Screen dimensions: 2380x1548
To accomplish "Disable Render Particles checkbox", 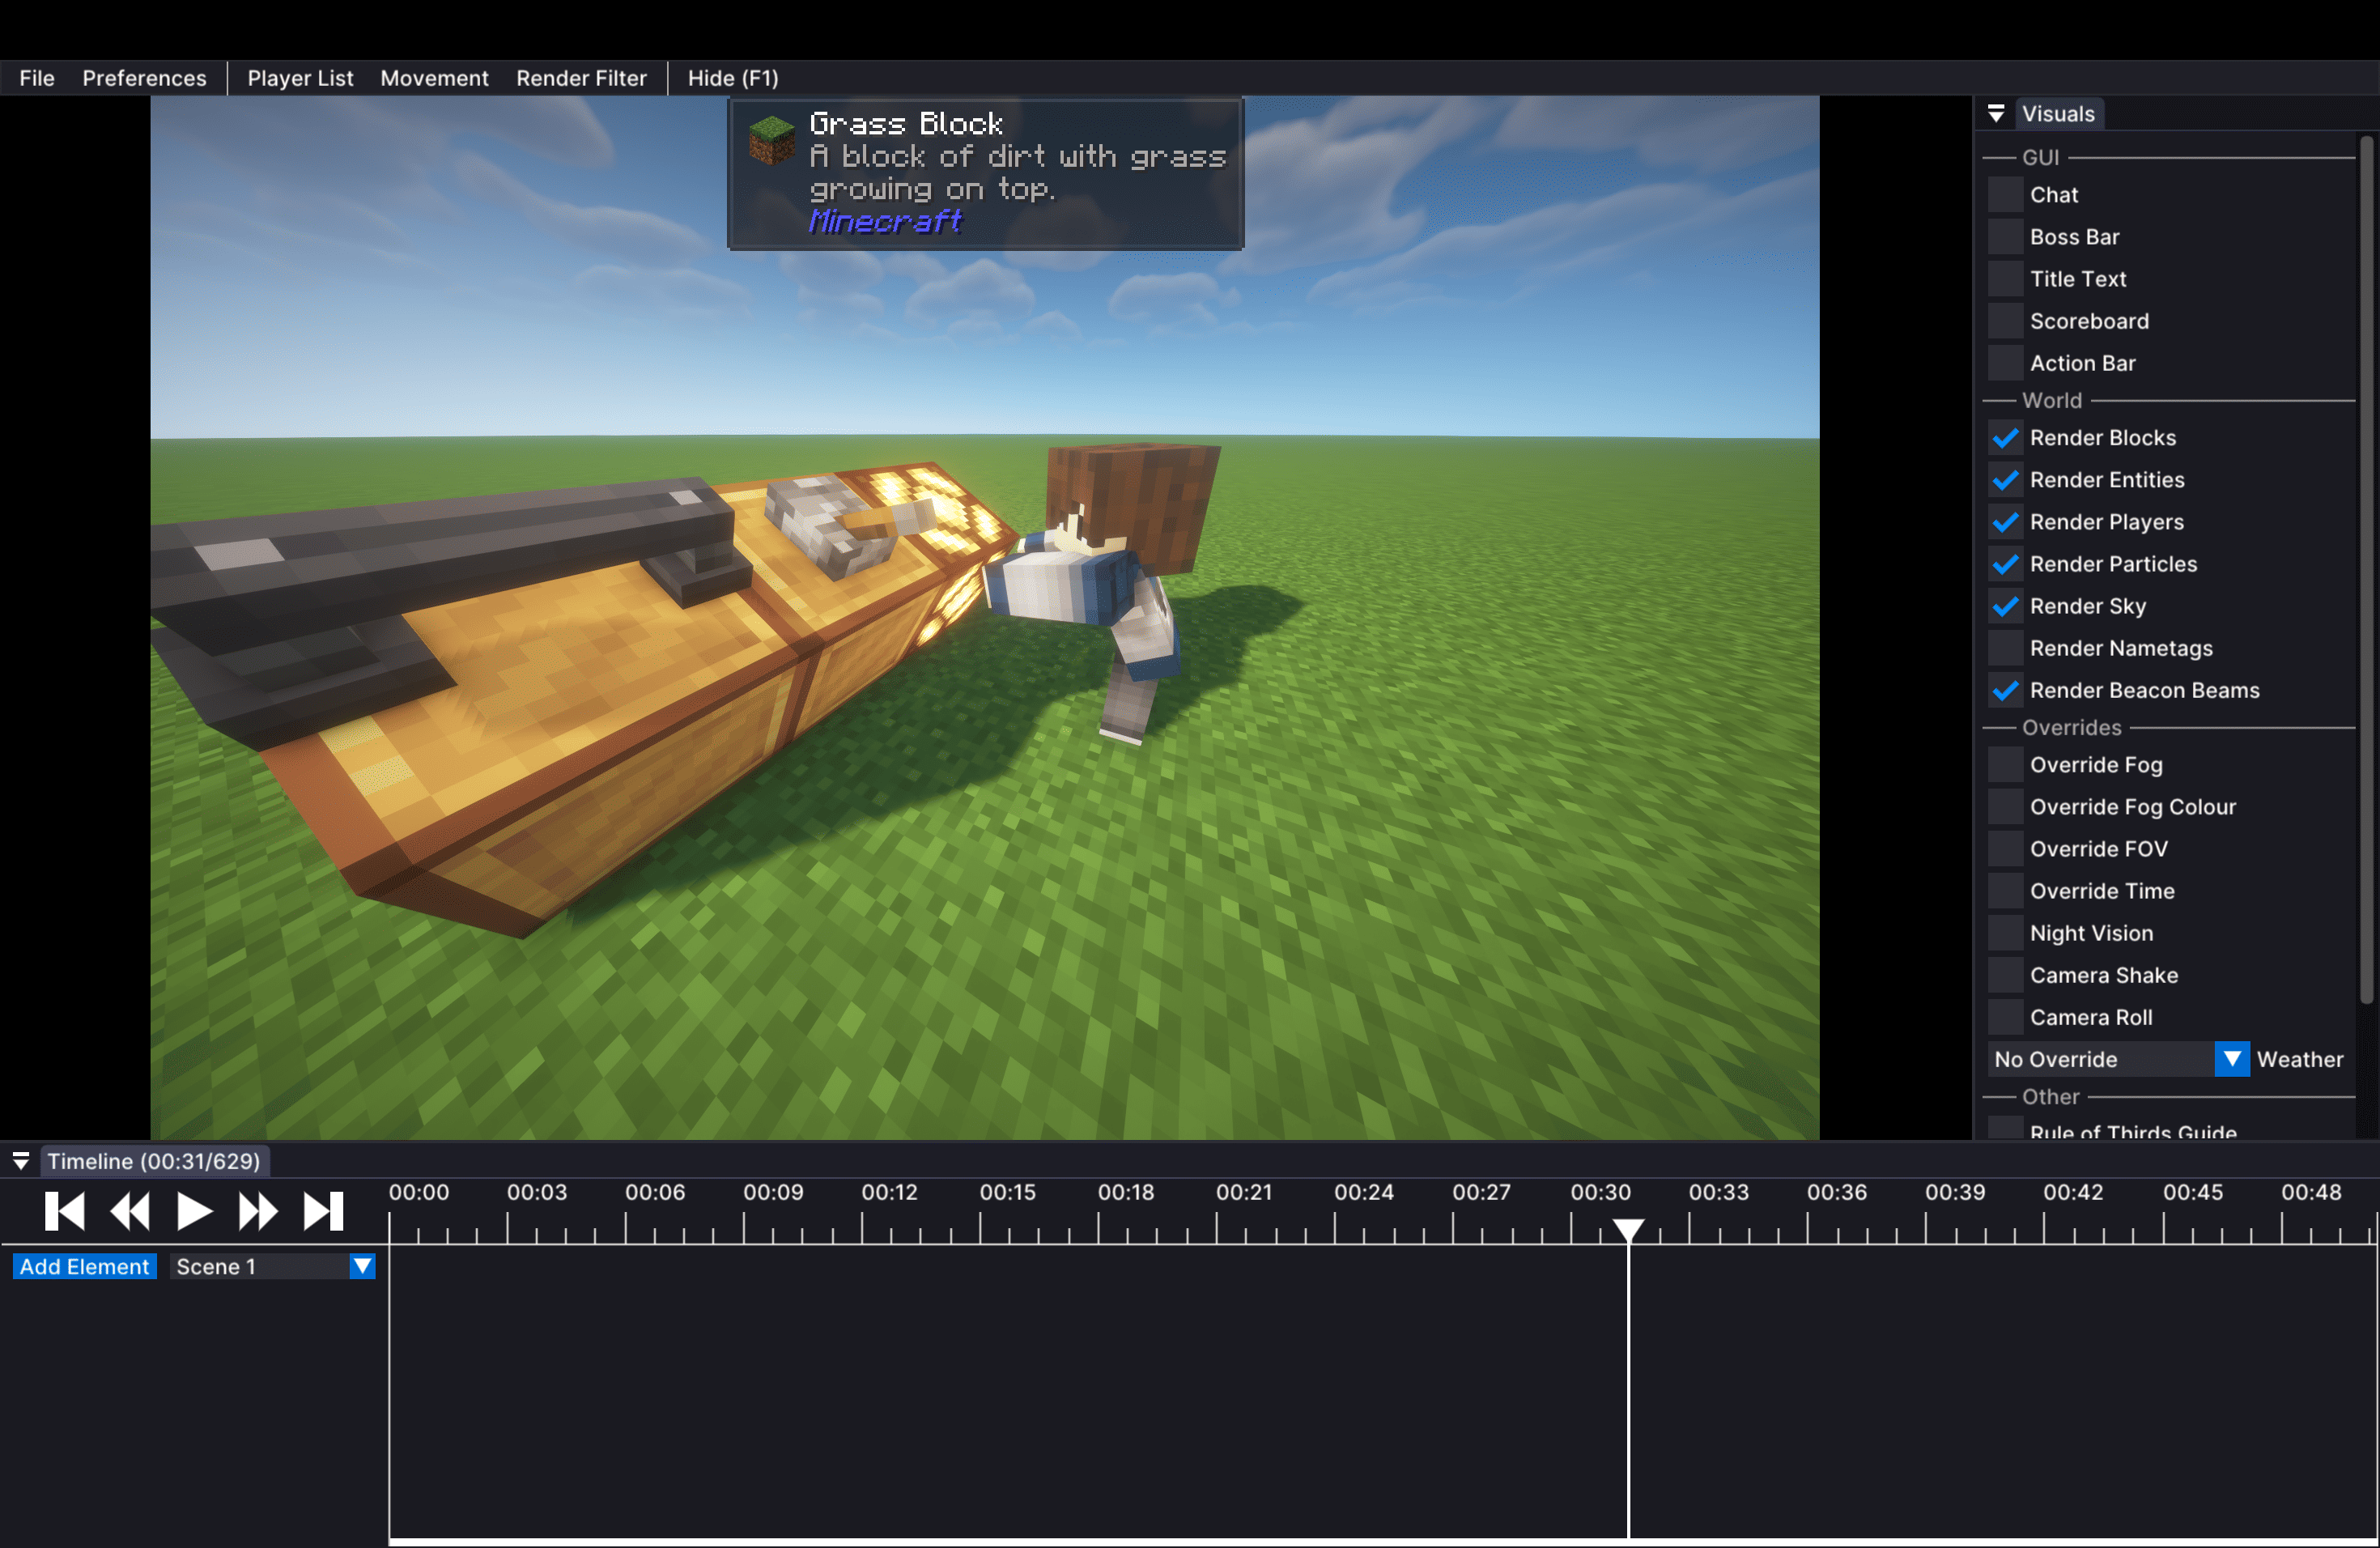I will click(x=2005, y=564).
